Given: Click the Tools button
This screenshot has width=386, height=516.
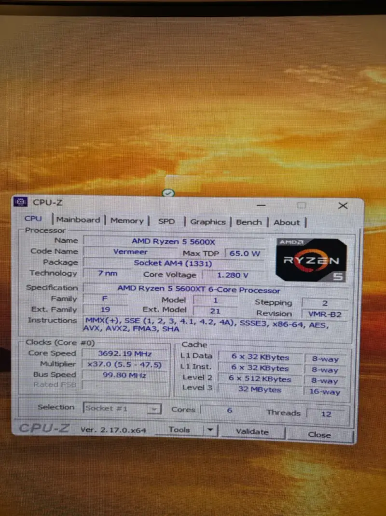Looking at the screenshot, I should tap(179, 429).
